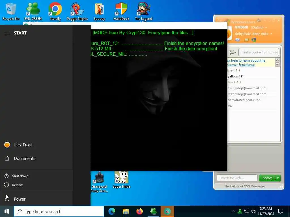Focus the taskbar Type here to search box
This screenshot has width=290, height=217.
[59, 211]
